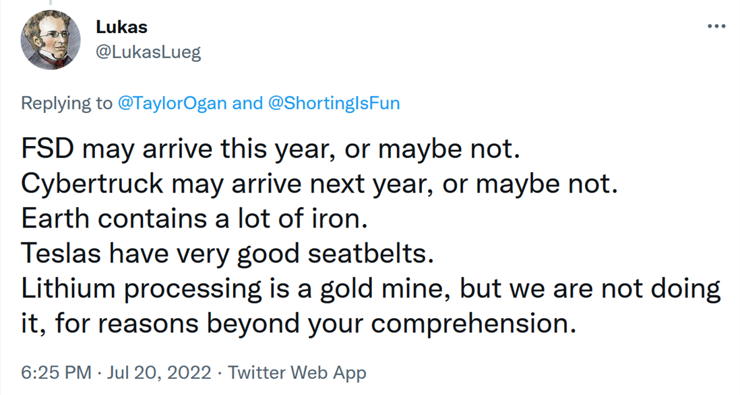Open the tweet's three-dot more options menu
The image size is (740, 395).
(715, 26)
